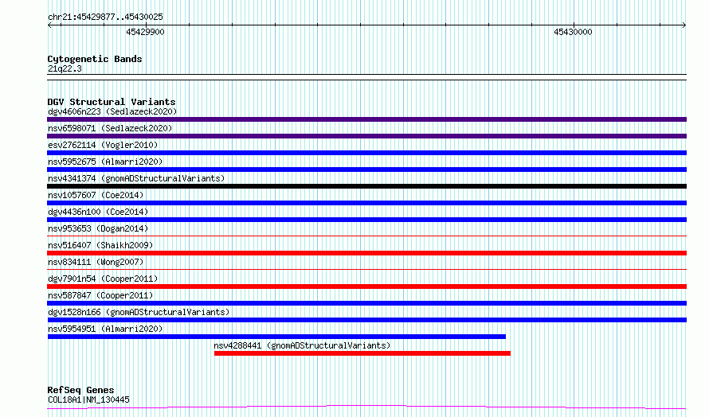Open the Cytogenetic Bands track heading
The image size is (709, 417).
click(95, 59)
